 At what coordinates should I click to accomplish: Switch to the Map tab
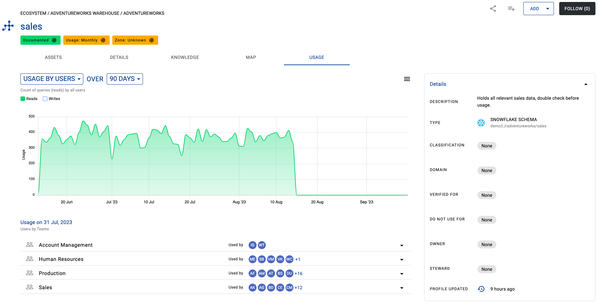251,57
